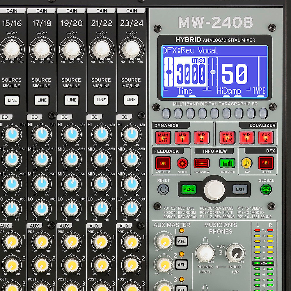Screen dimensions: 291x291
Task: Toggle LINE switch on channel 21/22
Action: point(101,100)
